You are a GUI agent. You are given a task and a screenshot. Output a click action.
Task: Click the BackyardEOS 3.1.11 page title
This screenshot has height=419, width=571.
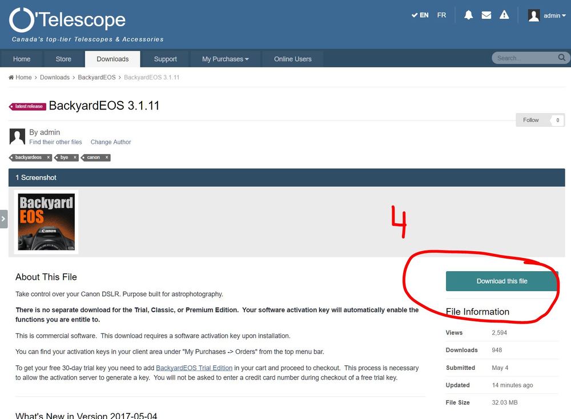coord(104,106)
